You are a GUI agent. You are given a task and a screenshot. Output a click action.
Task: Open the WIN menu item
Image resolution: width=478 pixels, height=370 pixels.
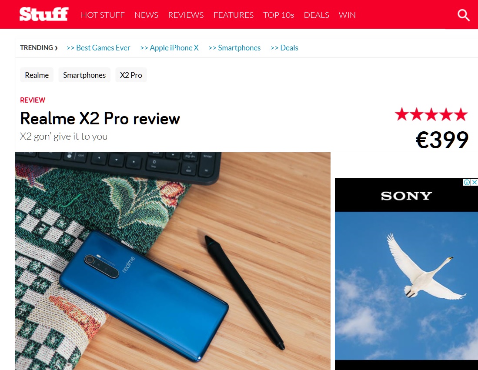click(347, 15)
